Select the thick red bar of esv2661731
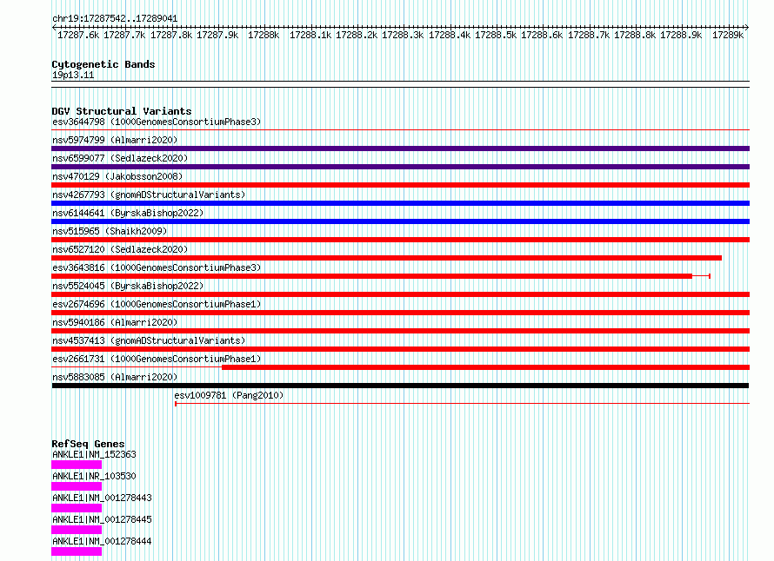774x561 pixels. pos(486,367)
